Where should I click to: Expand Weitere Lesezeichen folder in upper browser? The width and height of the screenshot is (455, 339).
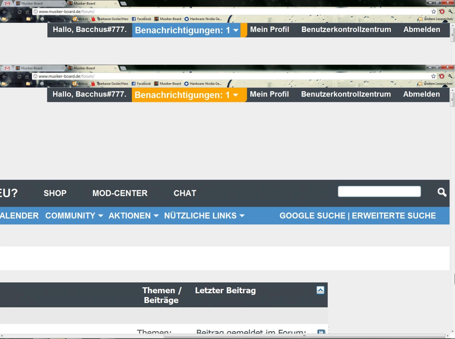click(x=436, y=19)
